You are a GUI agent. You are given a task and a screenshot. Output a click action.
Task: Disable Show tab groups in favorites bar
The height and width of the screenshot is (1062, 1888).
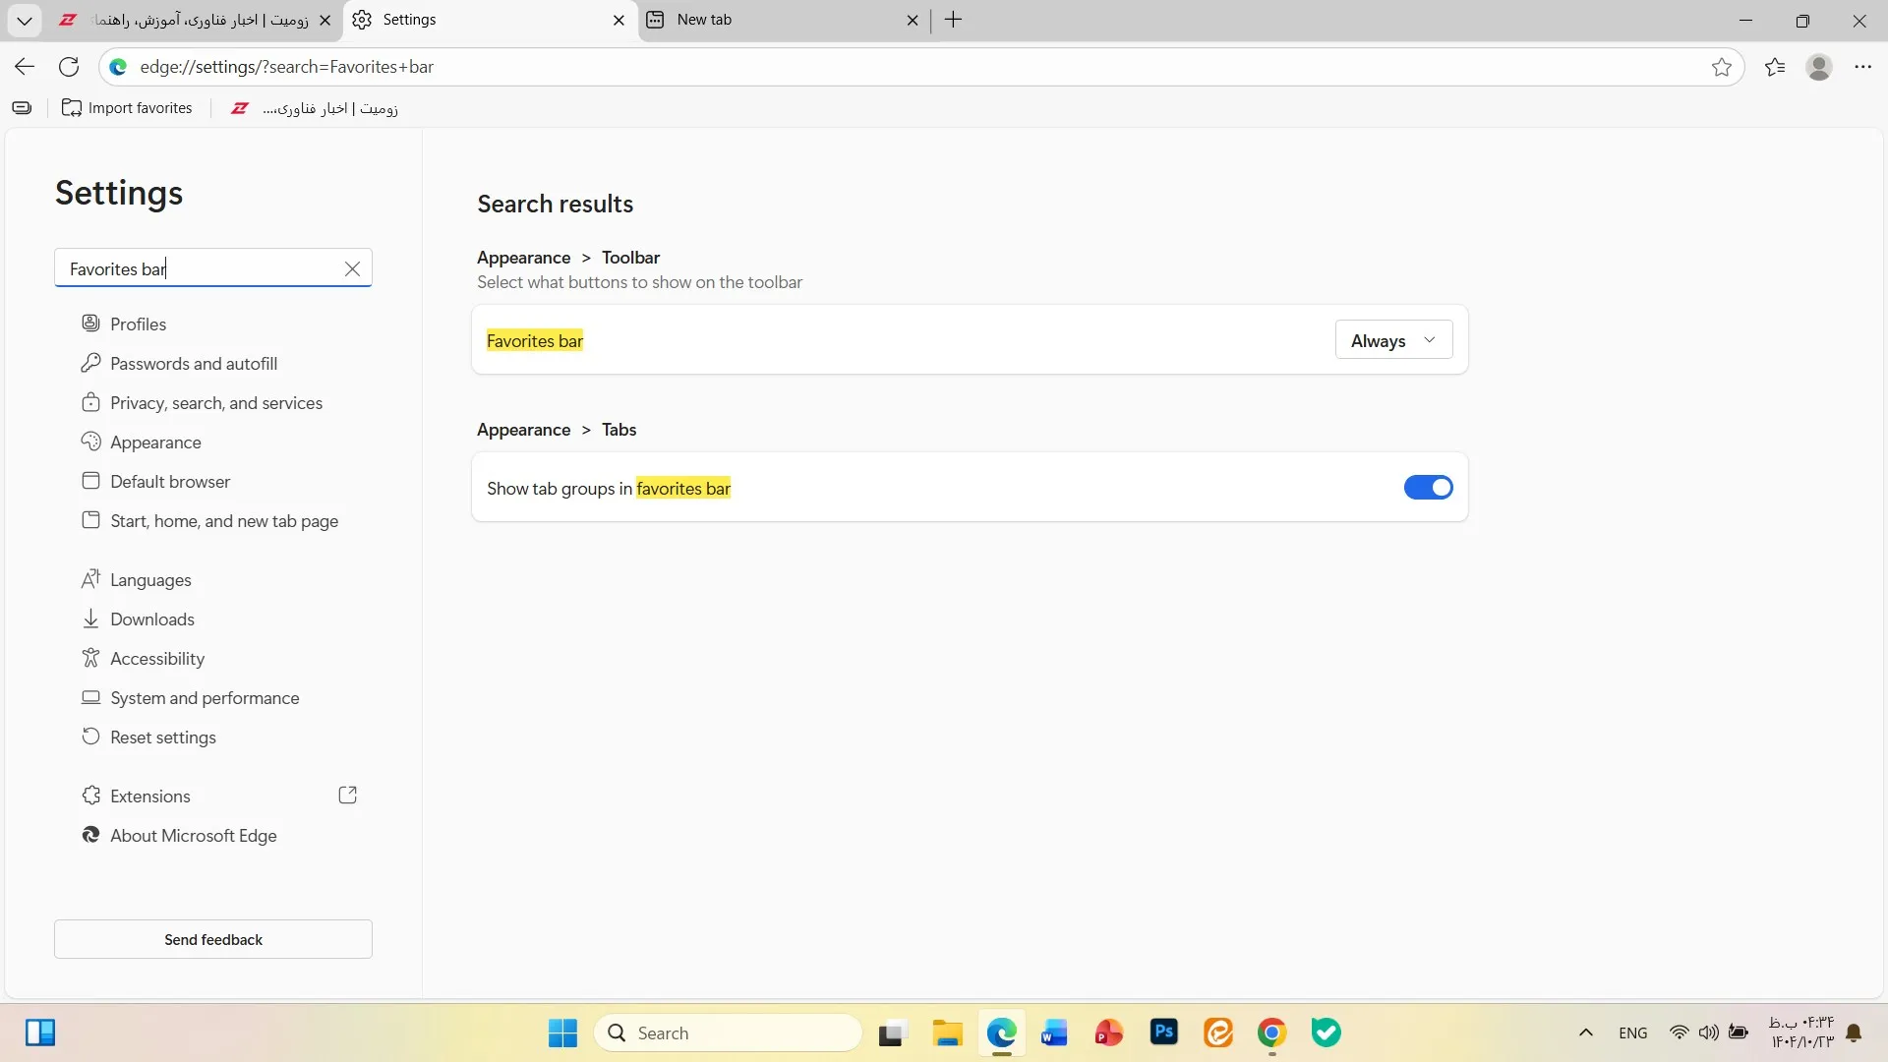1428,487
